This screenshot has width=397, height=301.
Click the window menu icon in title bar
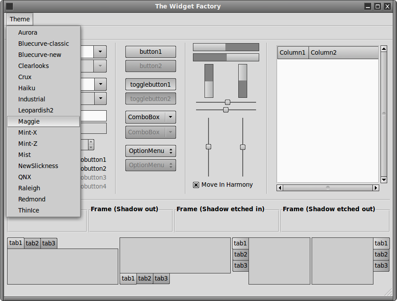9,6
